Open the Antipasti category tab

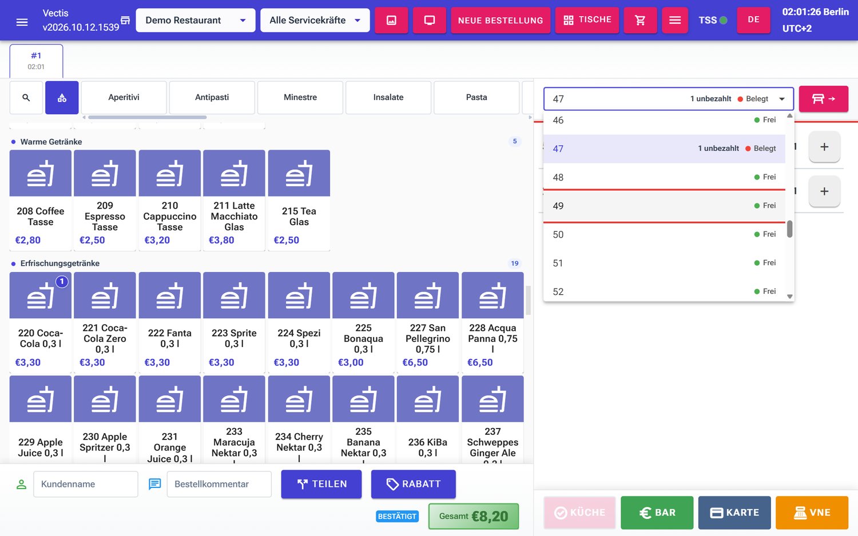coord(212,98)
